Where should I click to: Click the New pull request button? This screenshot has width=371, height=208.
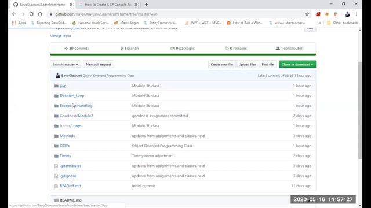pos(99,64)
